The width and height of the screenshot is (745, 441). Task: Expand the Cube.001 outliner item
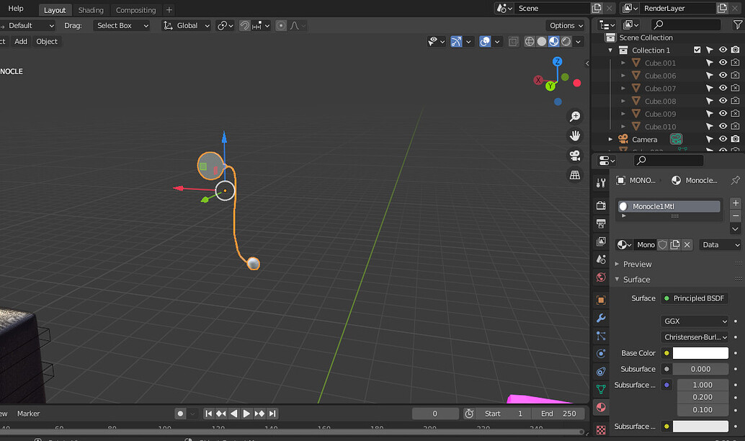point(623,63)
